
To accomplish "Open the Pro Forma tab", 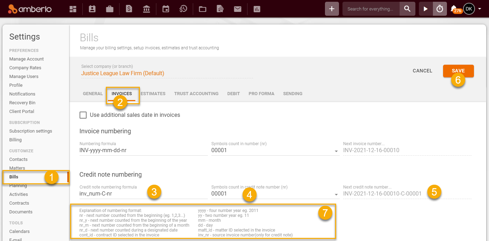I will click(x=261, y=93).
